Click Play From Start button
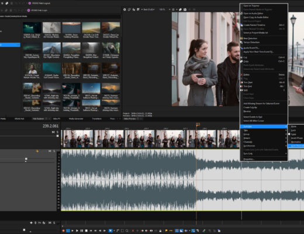 72,230
